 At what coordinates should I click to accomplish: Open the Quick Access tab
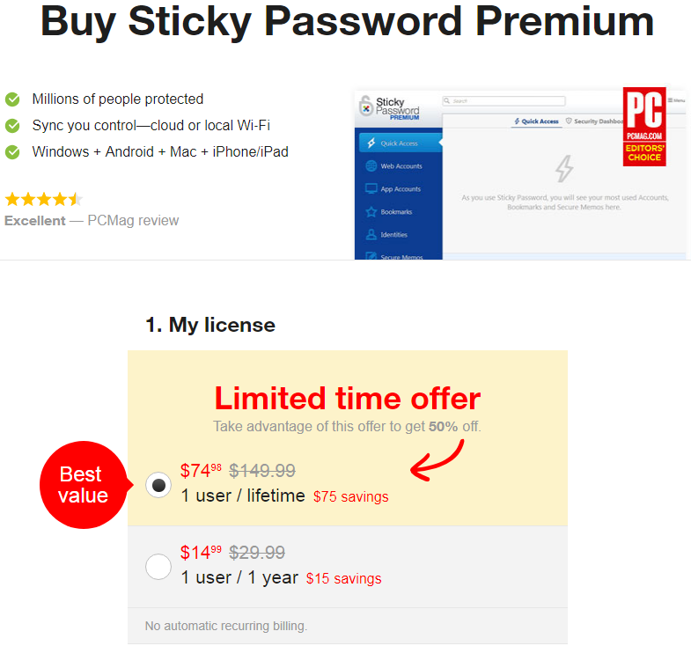click(536, 121)
